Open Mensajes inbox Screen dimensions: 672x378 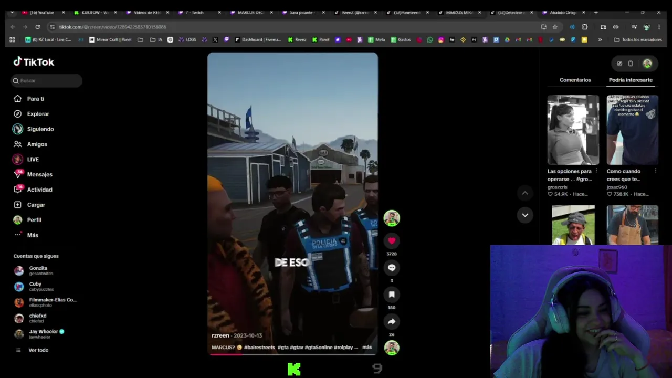[33, 175]
